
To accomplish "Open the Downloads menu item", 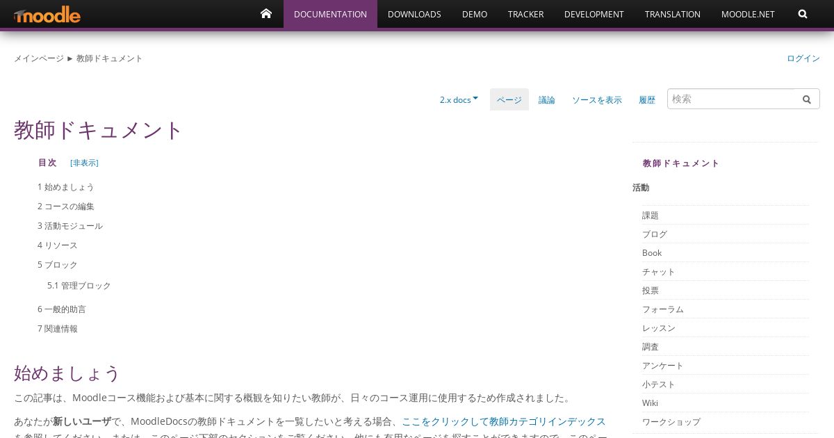I will tap(414, 14).
